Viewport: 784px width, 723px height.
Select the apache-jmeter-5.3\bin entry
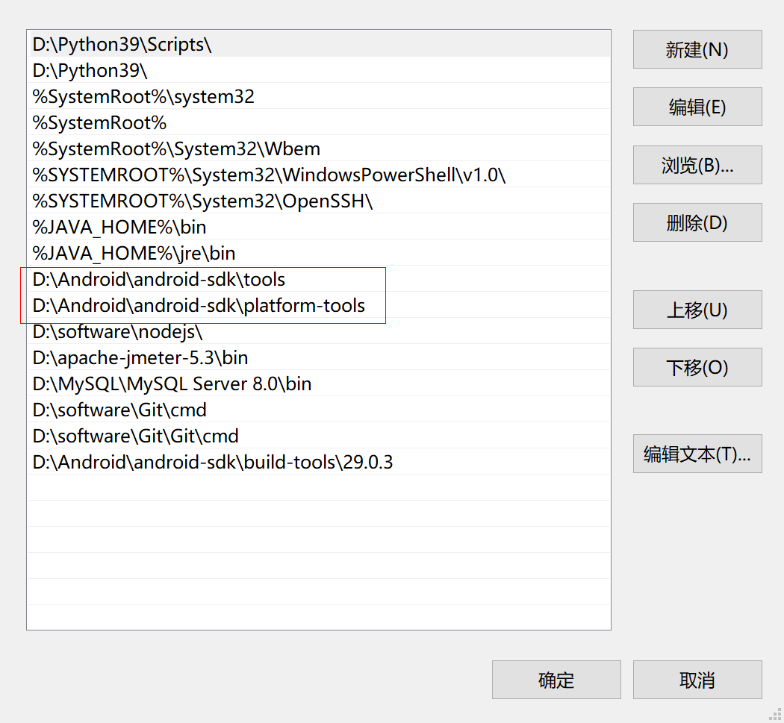tap(319, 357)
